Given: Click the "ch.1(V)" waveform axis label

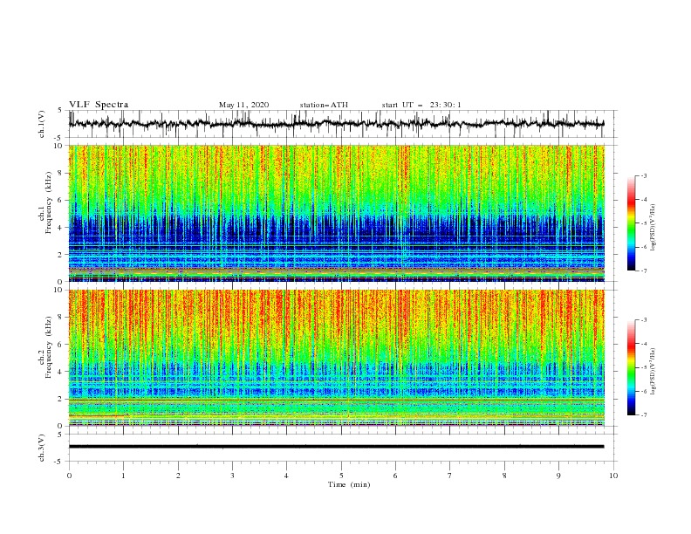Looking at the screenshot, I should [42, 124].
